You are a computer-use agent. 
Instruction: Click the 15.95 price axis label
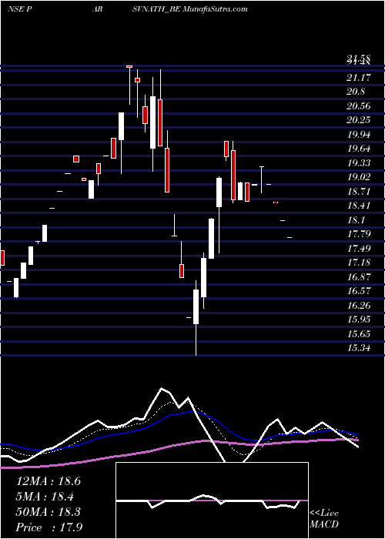coord(359,320)
